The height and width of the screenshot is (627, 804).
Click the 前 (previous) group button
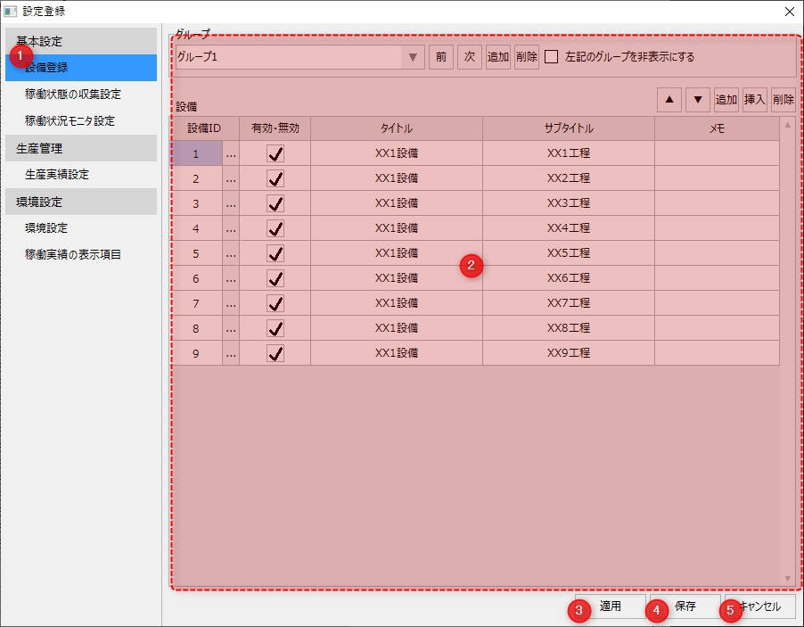pos(441,56)
